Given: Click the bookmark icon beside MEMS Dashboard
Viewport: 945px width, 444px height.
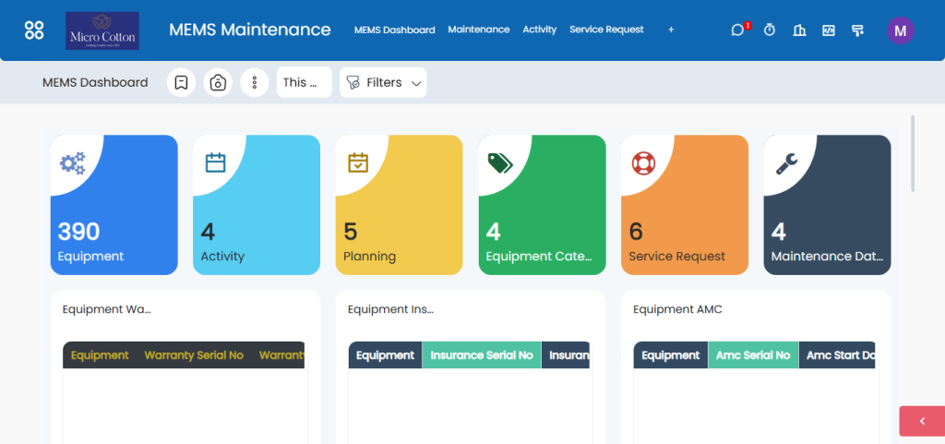Looking at the screenshot, I should [181, 83].
